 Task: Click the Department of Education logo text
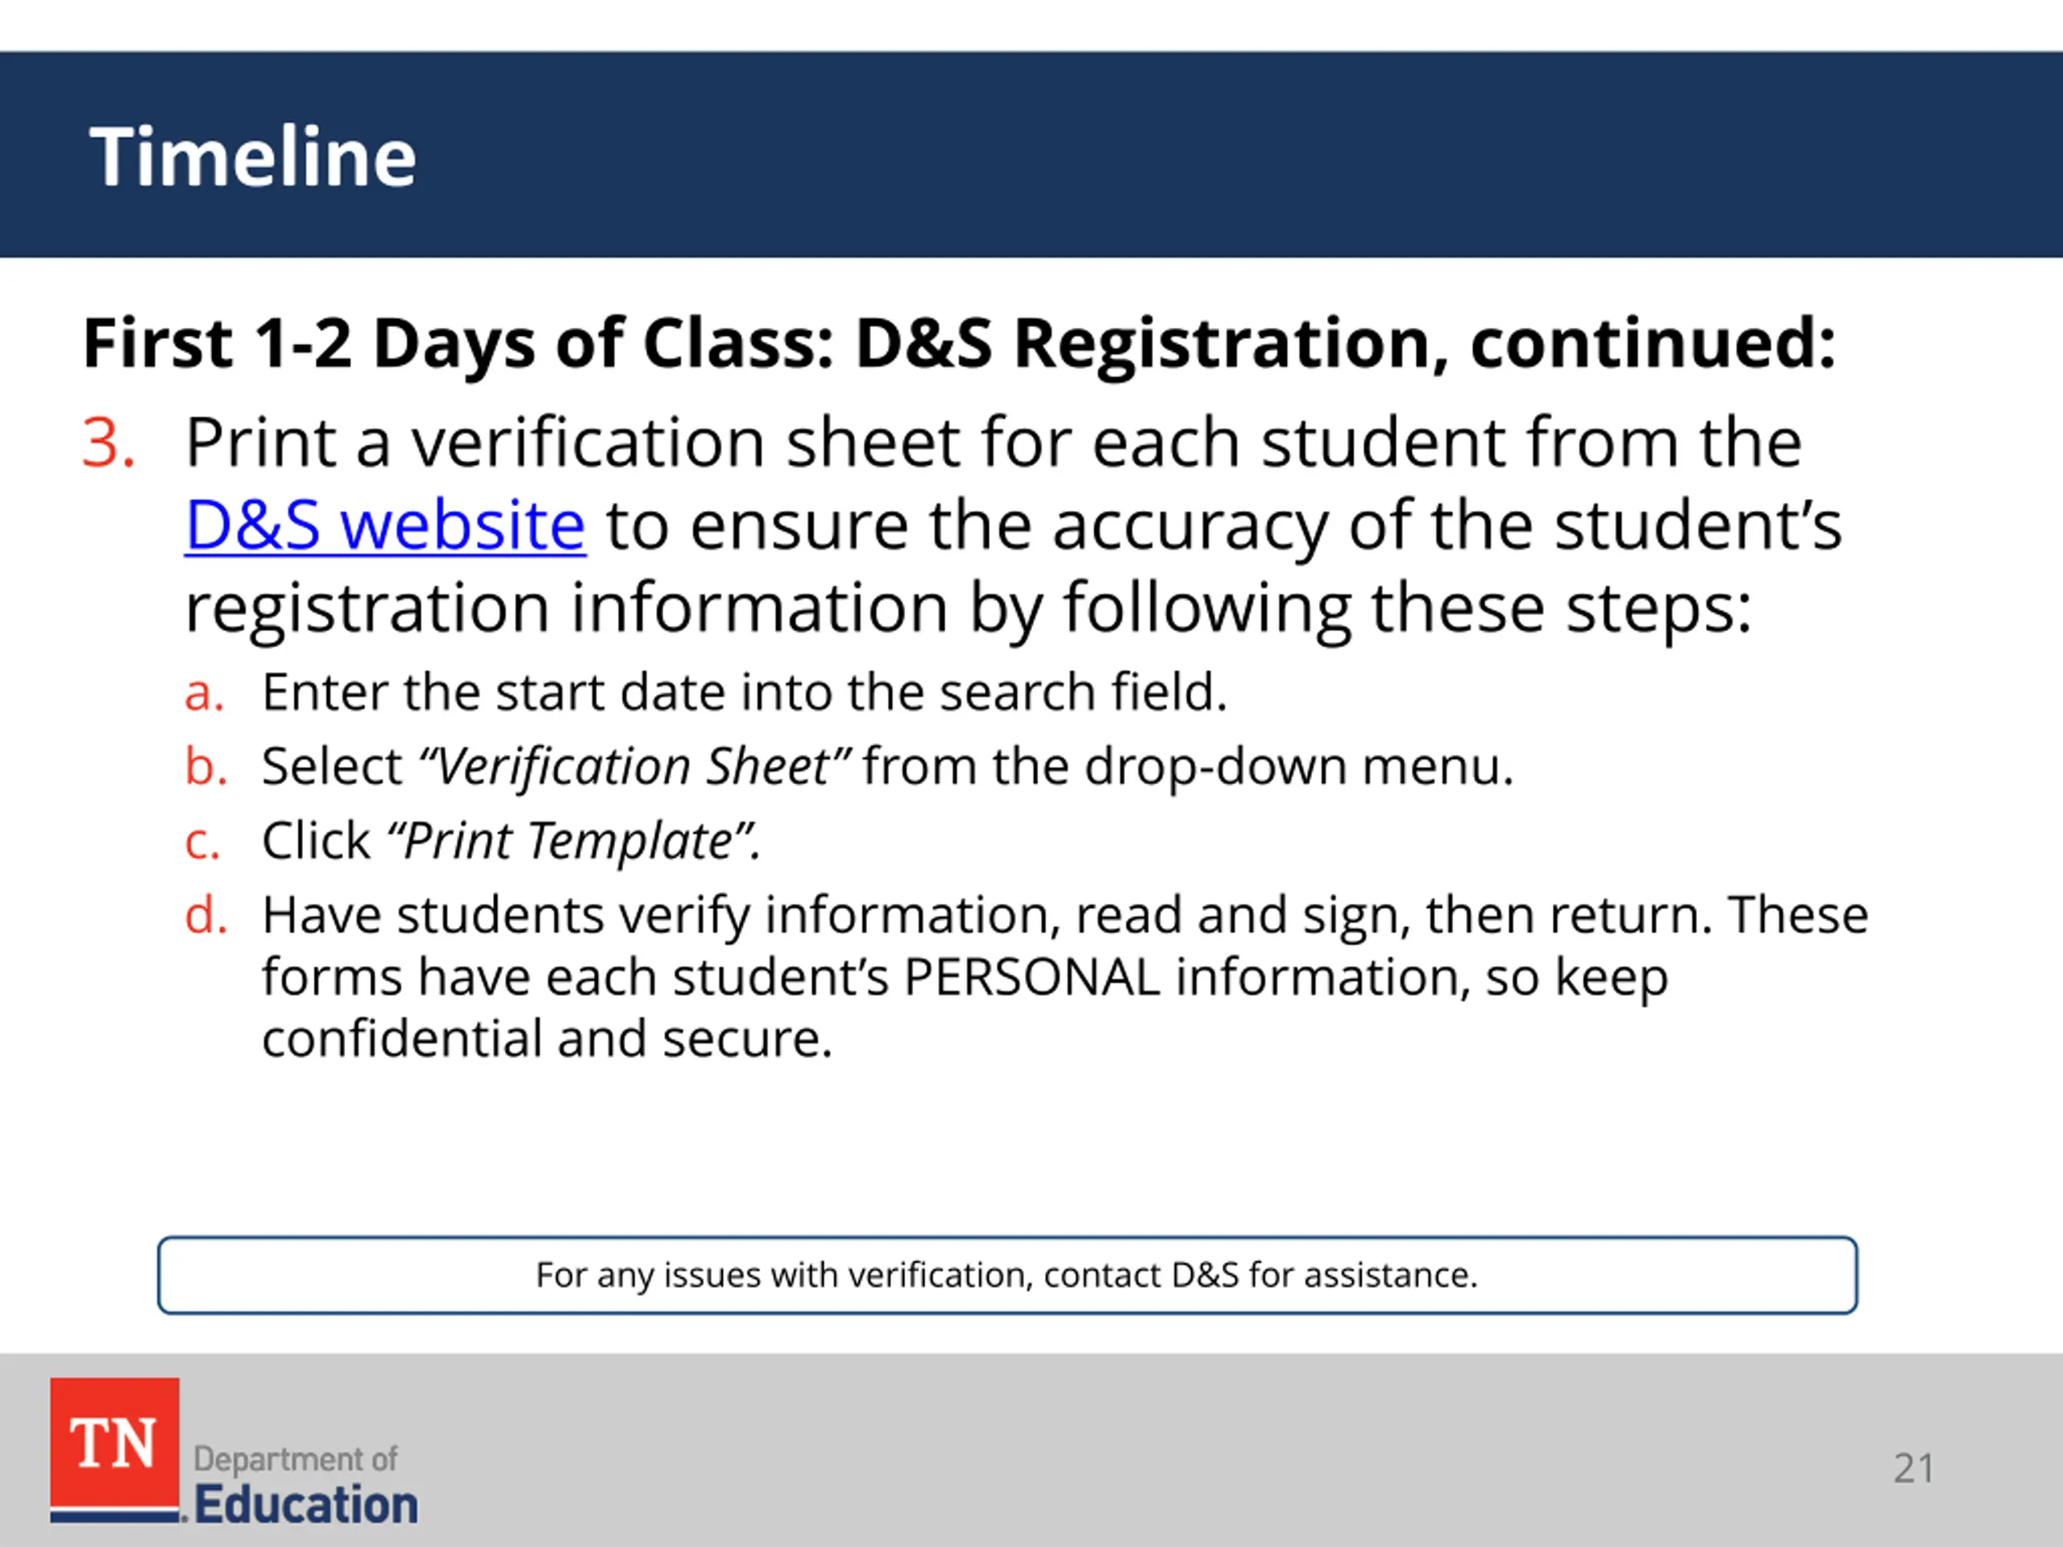pos(306,1486)
